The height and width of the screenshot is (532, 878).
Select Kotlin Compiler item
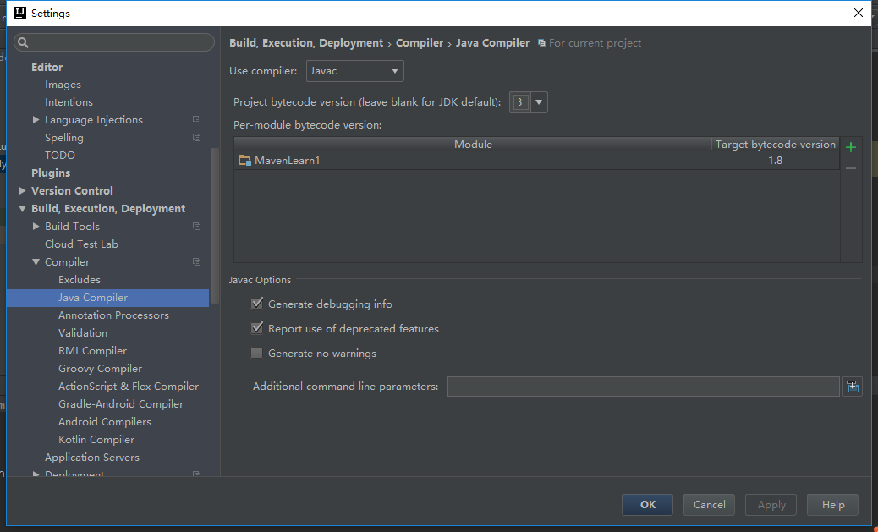tap(96, 440)
